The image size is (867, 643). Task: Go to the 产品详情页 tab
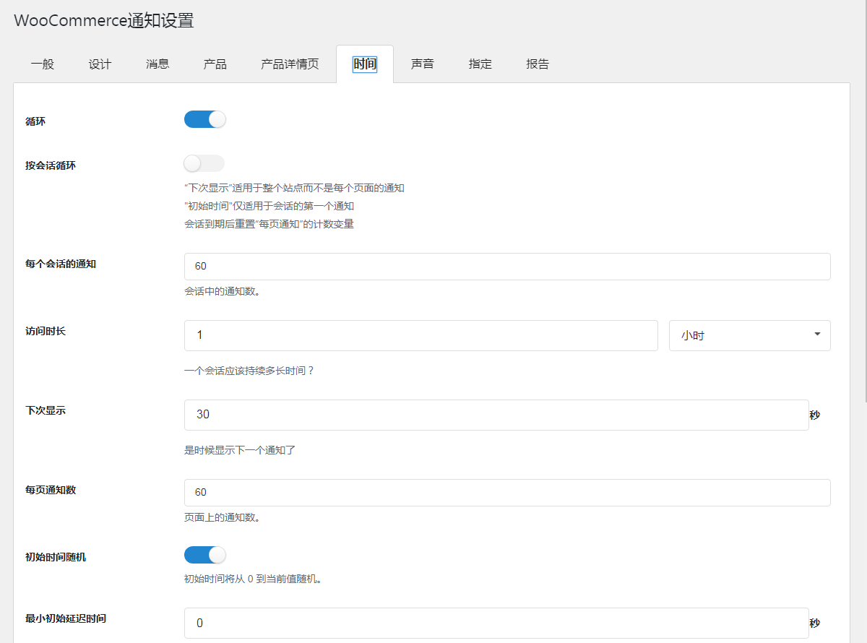(290, 64)
